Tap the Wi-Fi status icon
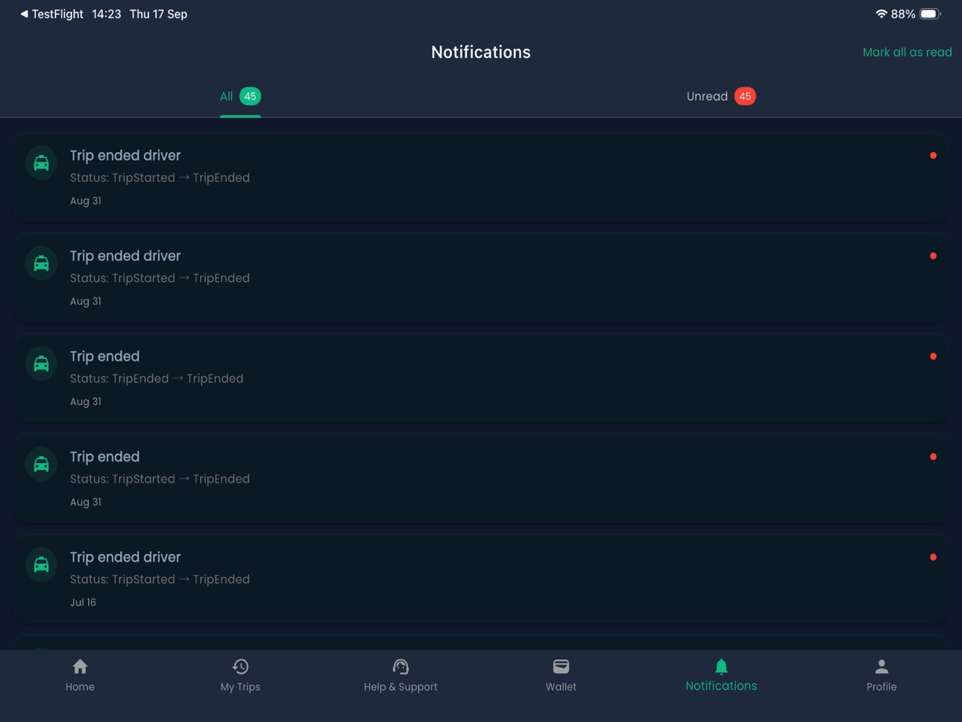This screenshot has width=962, height=722. tap(881, 14)
